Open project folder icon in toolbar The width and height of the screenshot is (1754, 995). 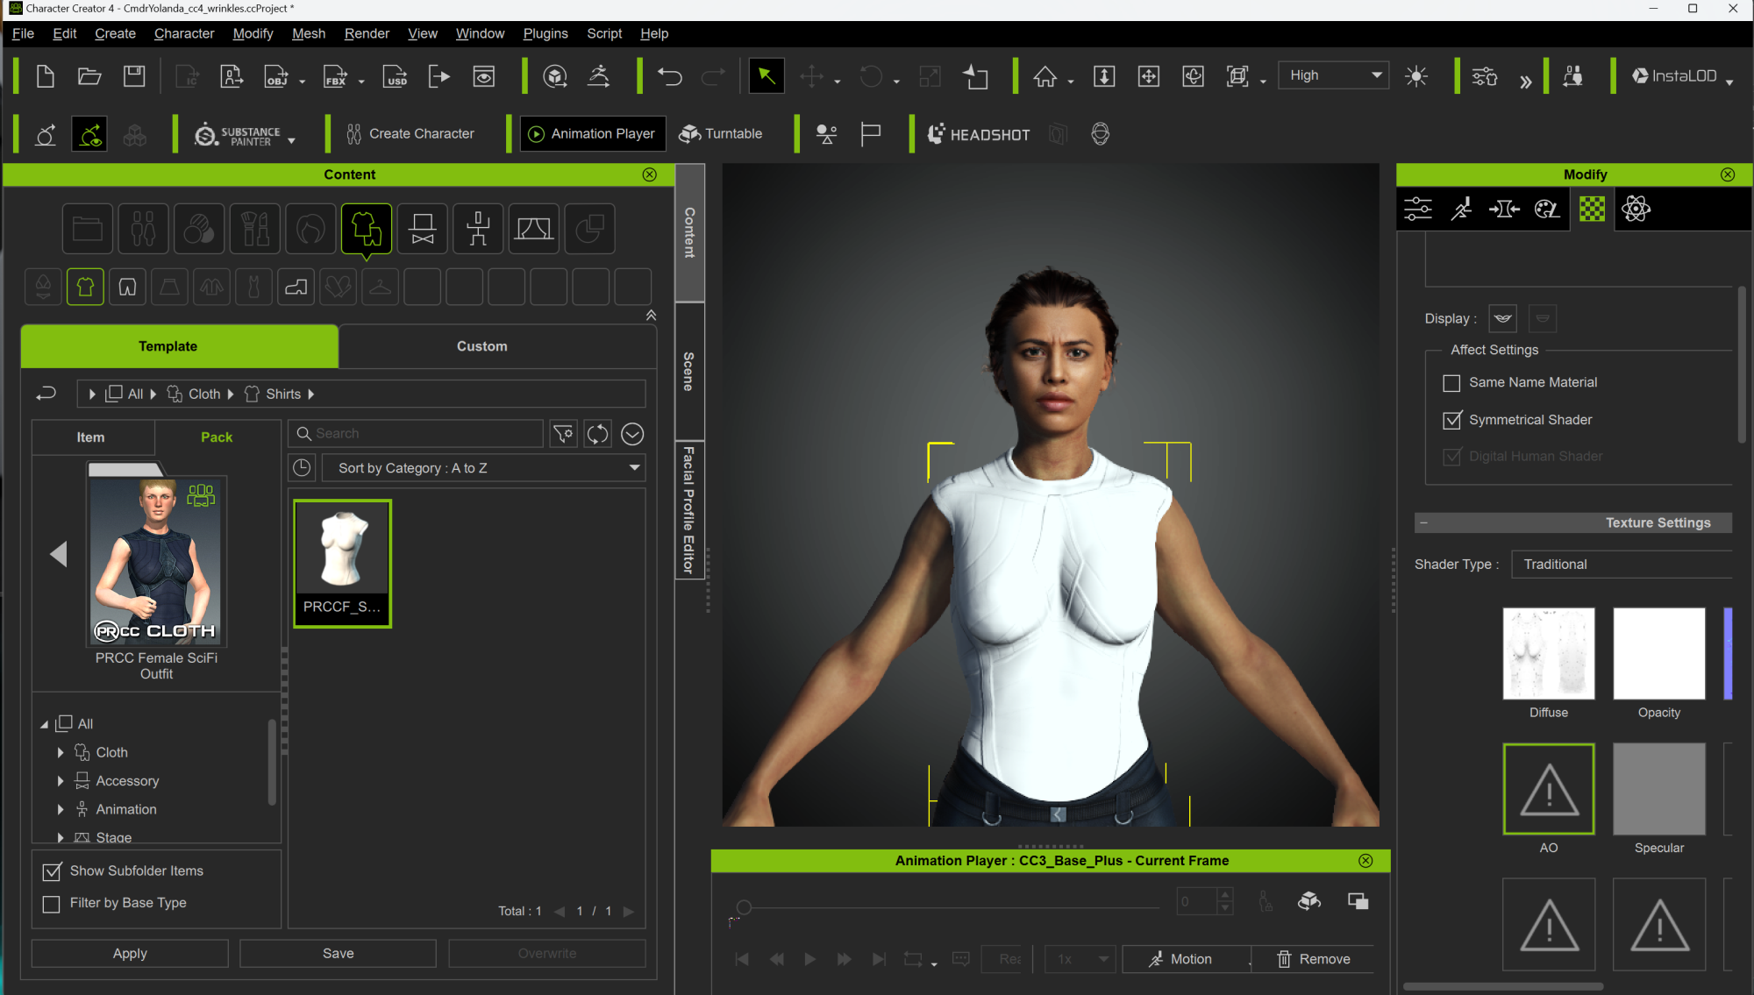pyautogui.click(x=89, y=76)
